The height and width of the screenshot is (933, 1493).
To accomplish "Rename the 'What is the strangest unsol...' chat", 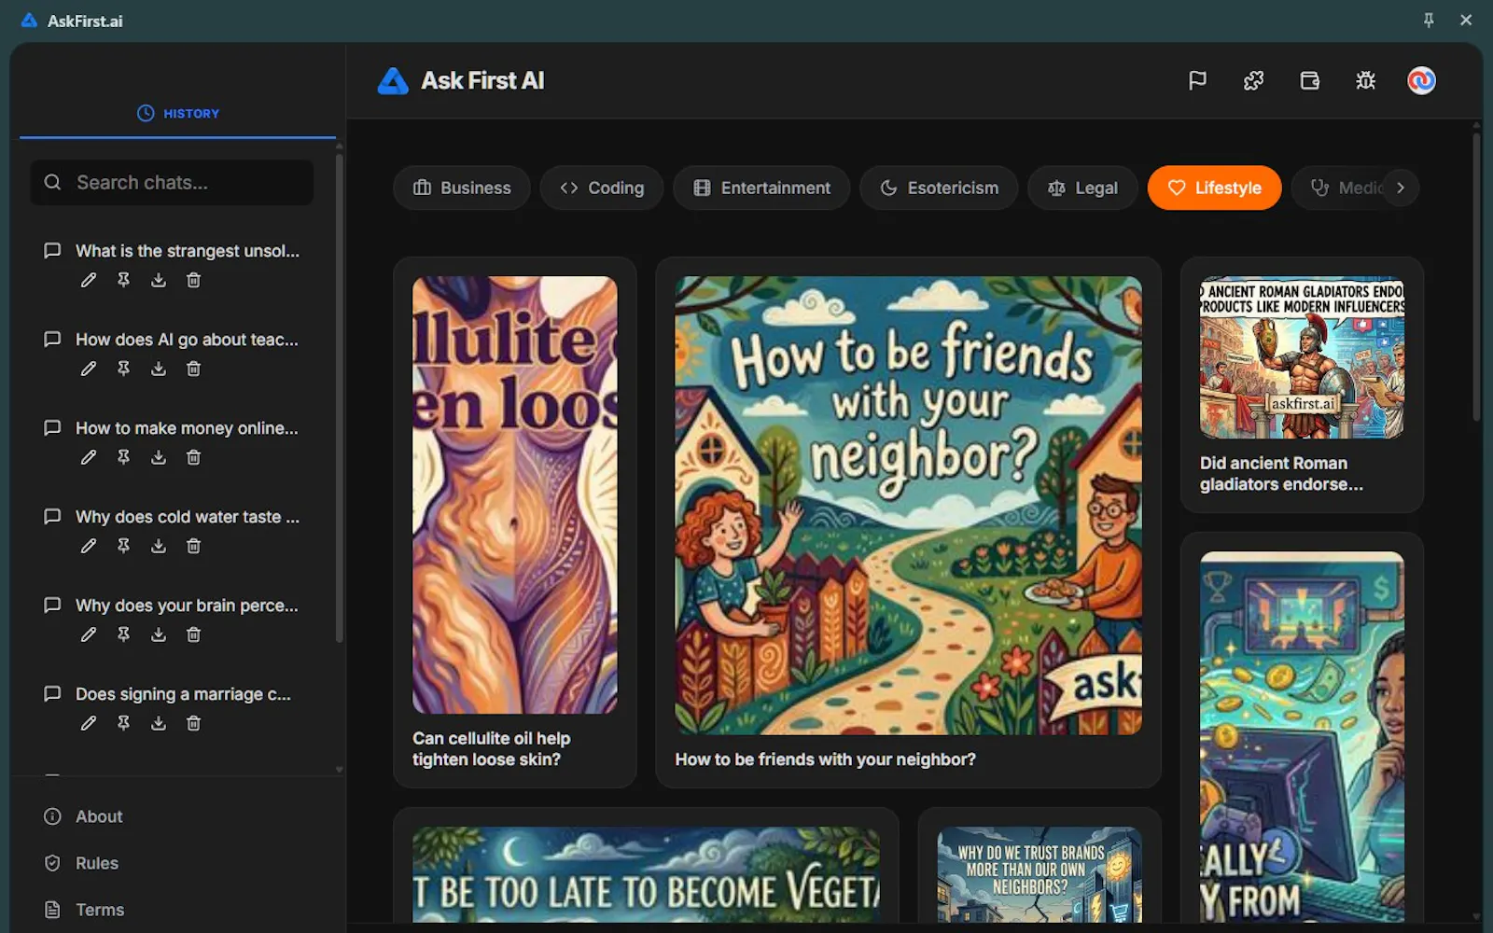I will pos(88,280).
